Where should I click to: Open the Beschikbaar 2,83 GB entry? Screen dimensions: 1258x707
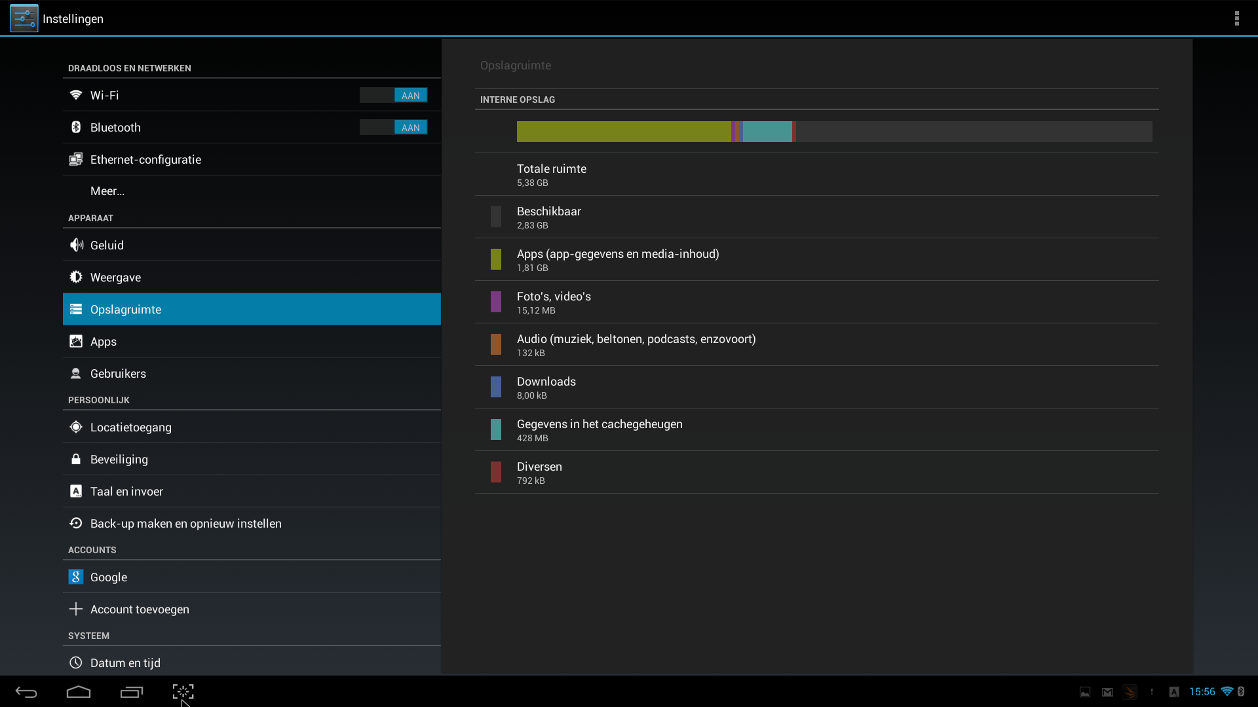[816, 217]
